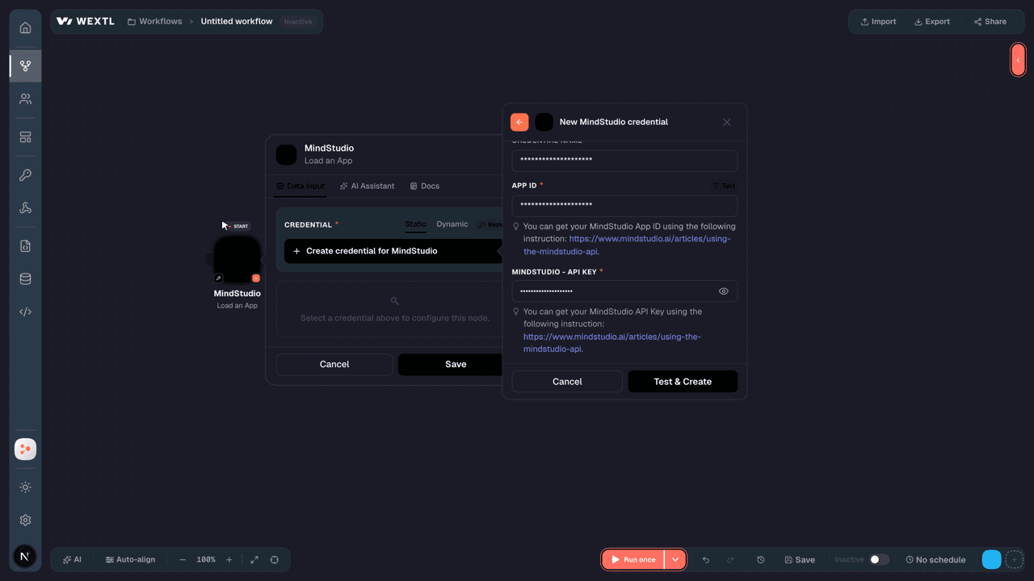
Task: Switch to the AI Assistant tab
Action: 367,186
